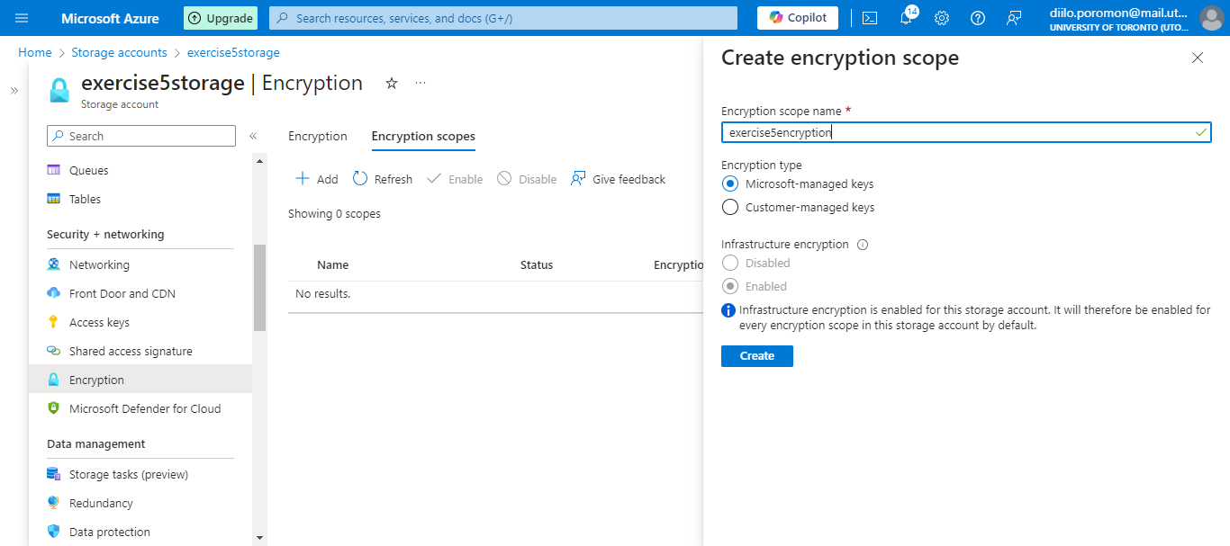Open the portal hamburger menu

point(22,17)
